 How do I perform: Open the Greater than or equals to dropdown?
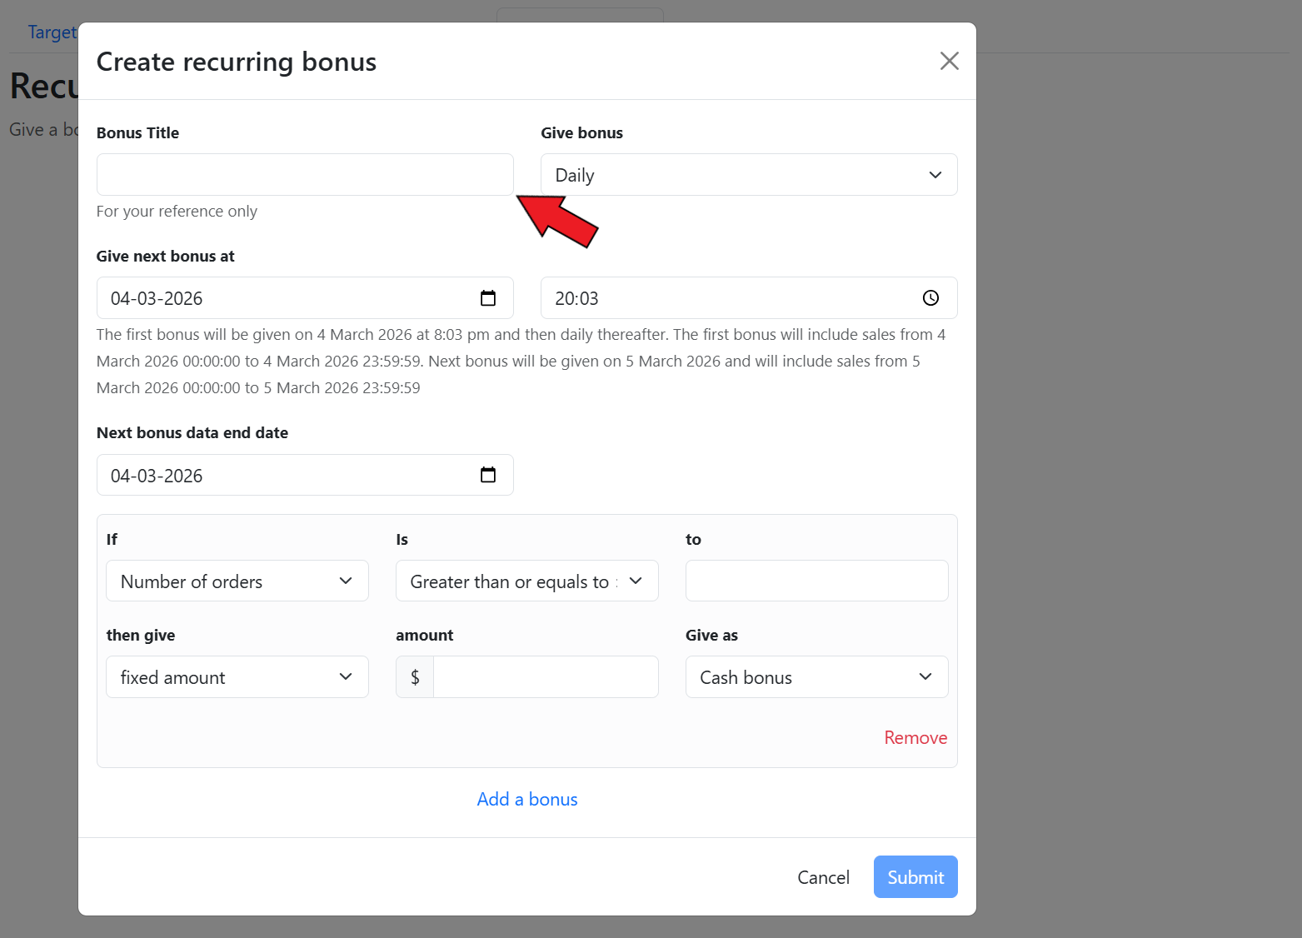(x=526, y=581)
